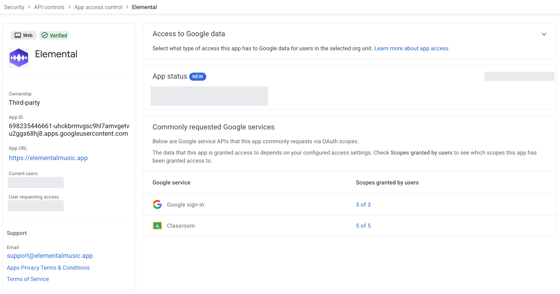
Task: Click the support email address link
Action: click(50, 256)
